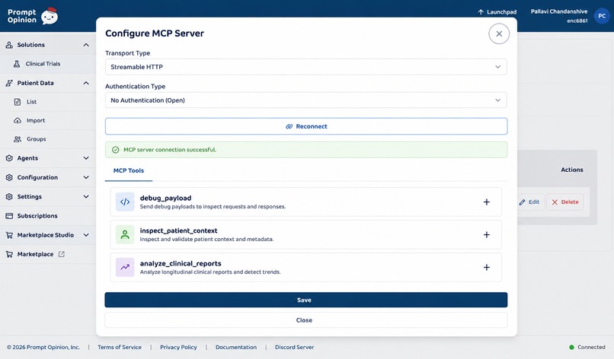Click the Save button
The height and width of the screenshot is (359, 614).
click(x=305, y=300)
